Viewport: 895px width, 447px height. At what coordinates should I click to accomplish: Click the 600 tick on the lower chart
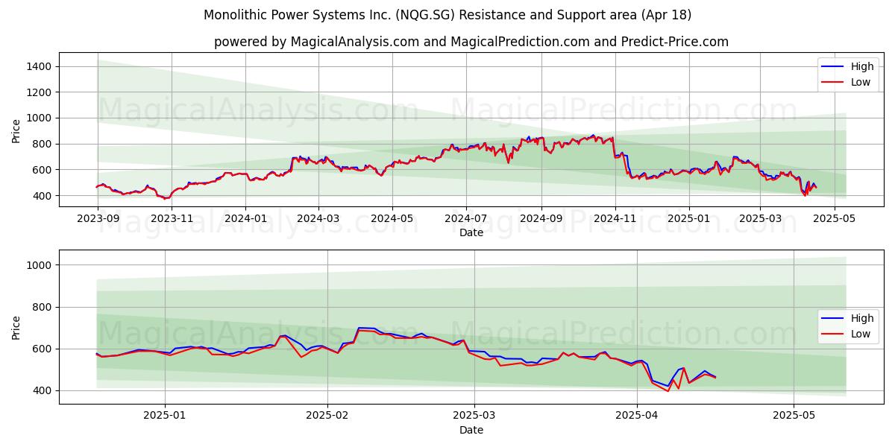[41, 349]
